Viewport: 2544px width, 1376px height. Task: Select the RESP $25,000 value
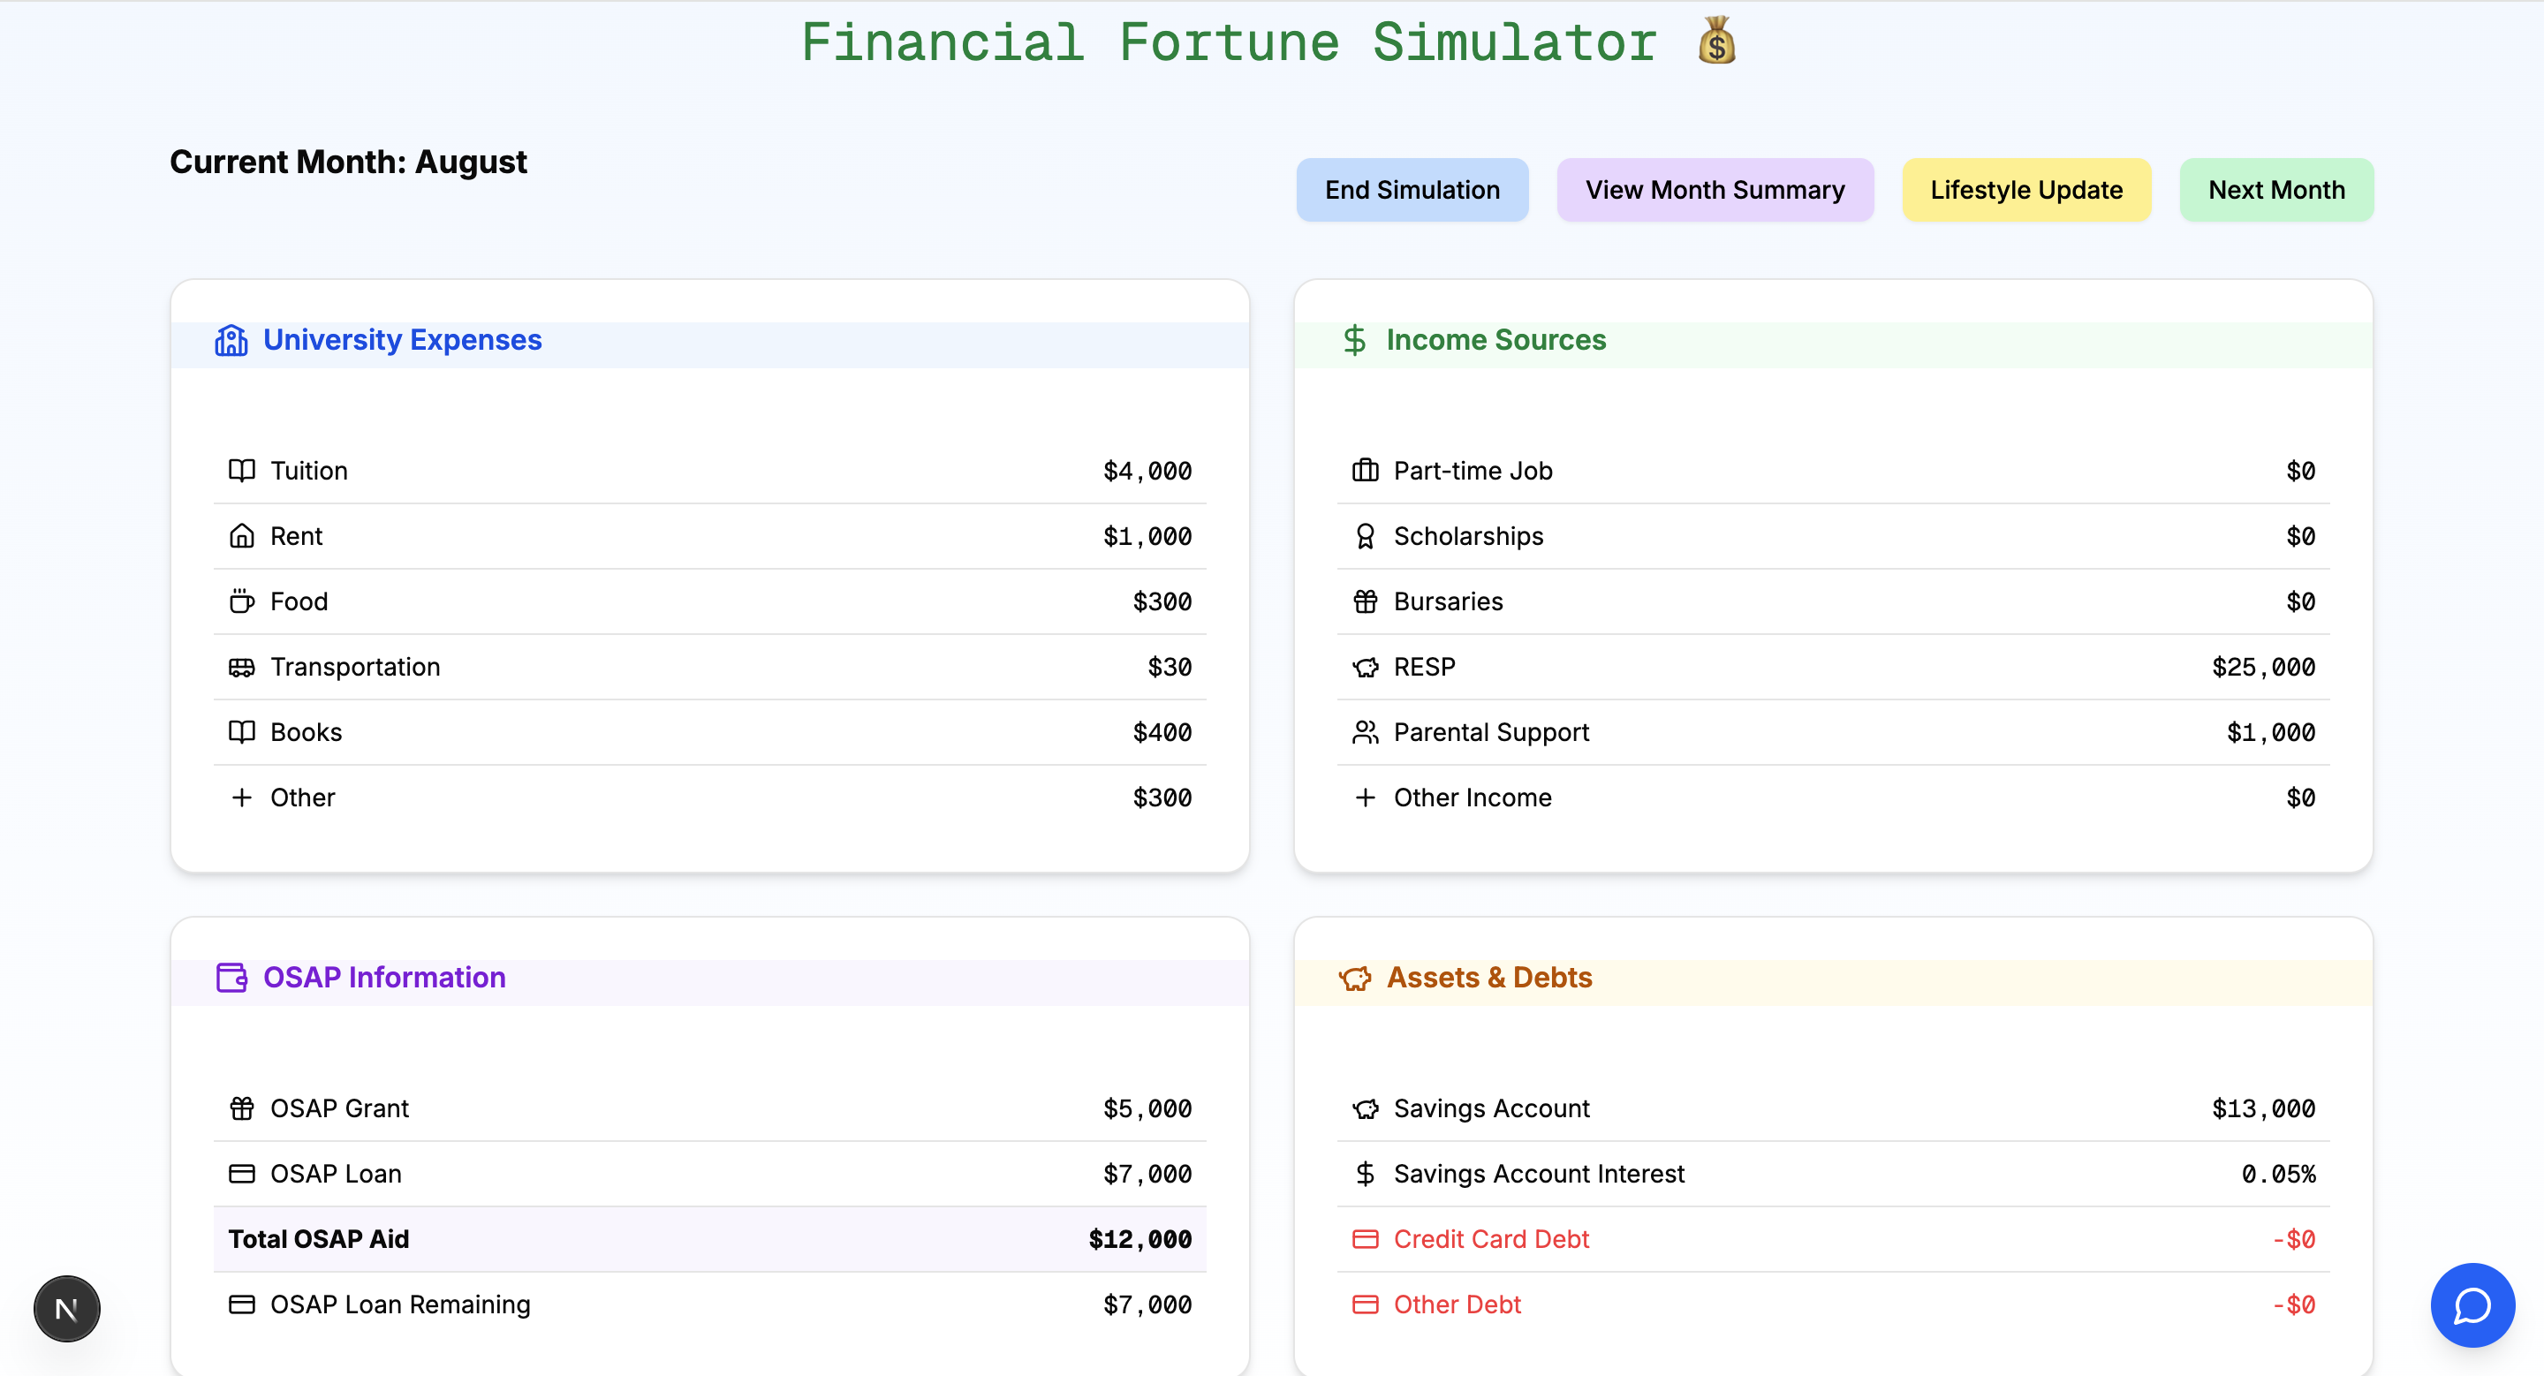tap(2262, 668)
